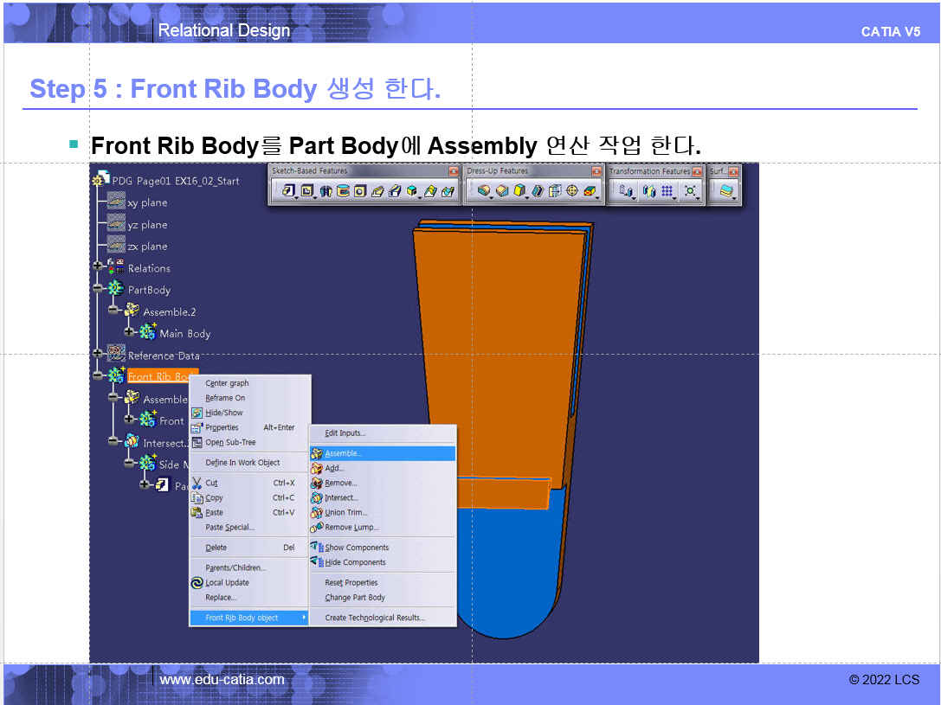Toggle Hide/Show in the context menu
941x705 pixels.
(x=223, y=413)
